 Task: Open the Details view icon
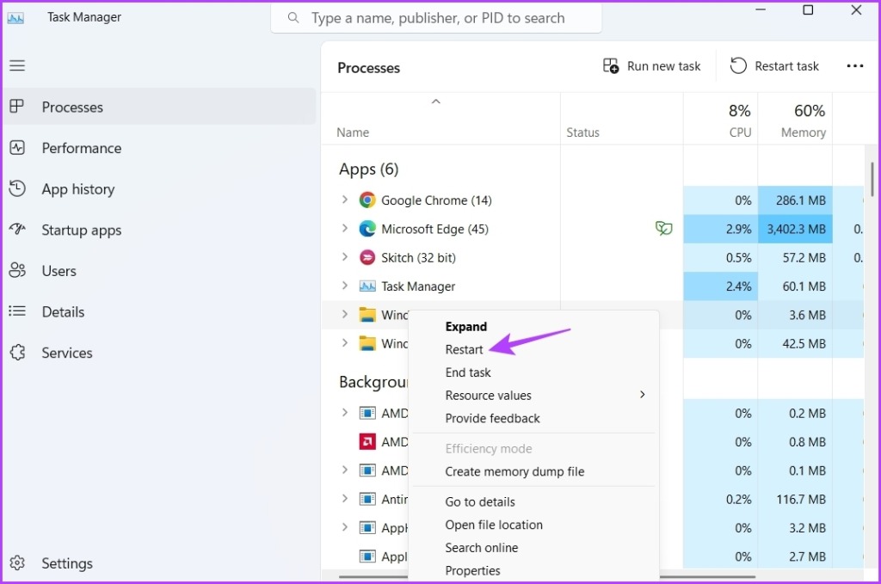point(19,311)
